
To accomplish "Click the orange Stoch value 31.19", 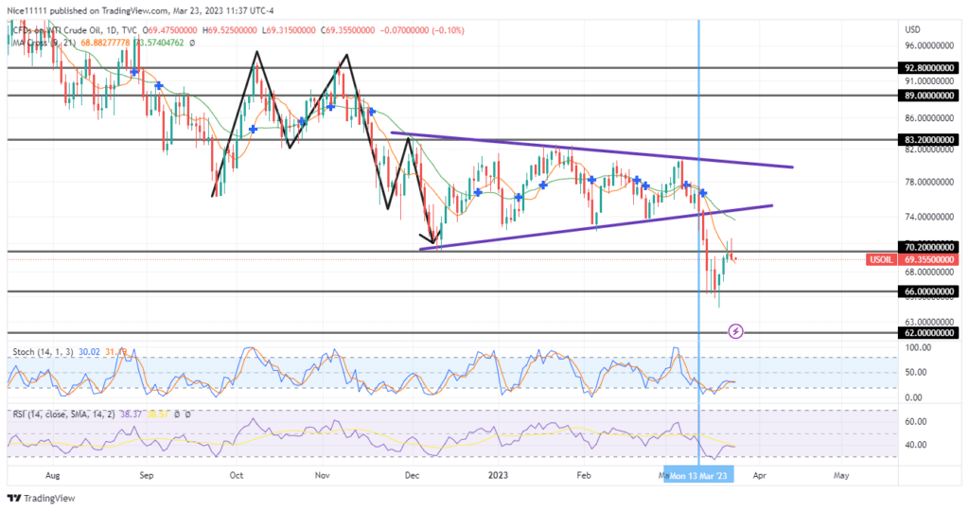I will coord(115,352).
